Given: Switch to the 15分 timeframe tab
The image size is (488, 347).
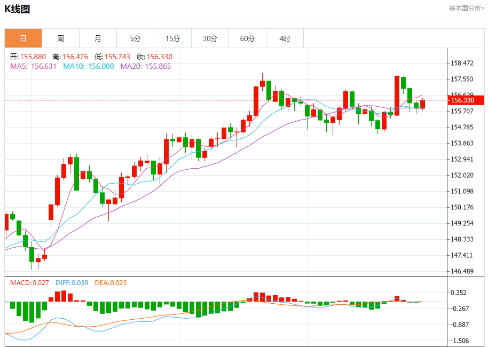Looking at the screenshot, I should pos(172,38).
